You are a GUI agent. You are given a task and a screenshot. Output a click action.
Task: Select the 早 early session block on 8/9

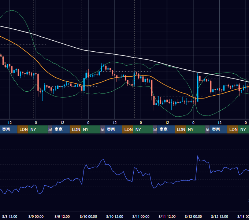[x=50, y=129]
